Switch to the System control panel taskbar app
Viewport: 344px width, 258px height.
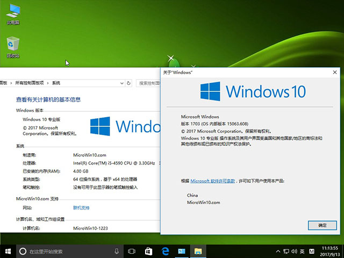[x=182, y=251]
